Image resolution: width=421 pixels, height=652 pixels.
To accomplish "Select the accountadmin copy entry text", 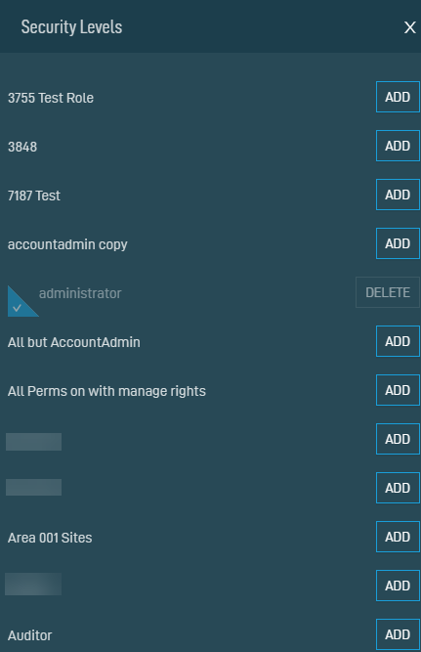I will point(67,244).
